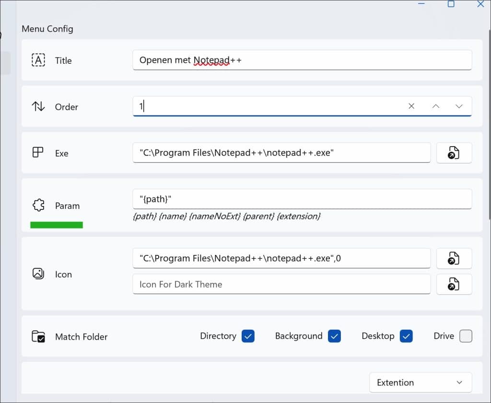Decrease Order value with down chevron
This screenshot has height=403, width=491.
(x=459, y=106)
